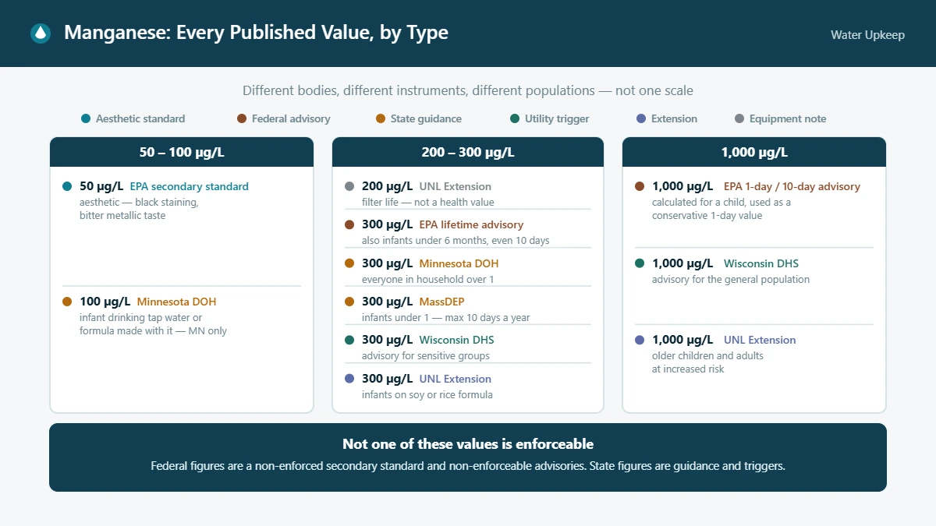This screenshot has width=936, height=526.
Task: Select 'EPA 1-day / 10-day advisory' label
Action: tap(792, 187)
